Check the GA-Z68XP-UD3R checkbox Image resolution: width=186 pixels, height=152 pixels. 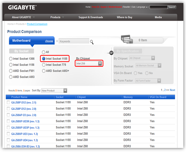[8, 121]
